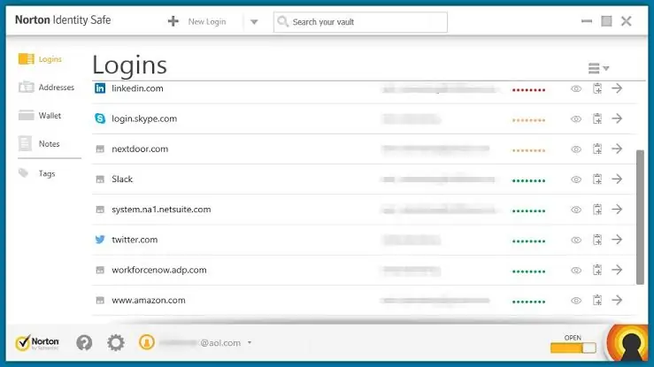654x367 pixels.
Task: Switch to the Logins section
Action: tap(40, 59)
